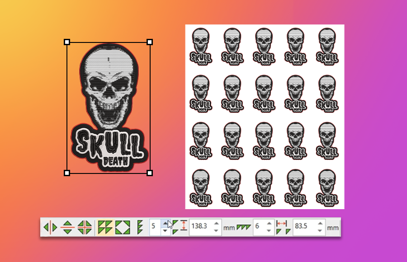Click the mirror vertical icon
Viewport: 407px width, 262px height.
point(67,226)
